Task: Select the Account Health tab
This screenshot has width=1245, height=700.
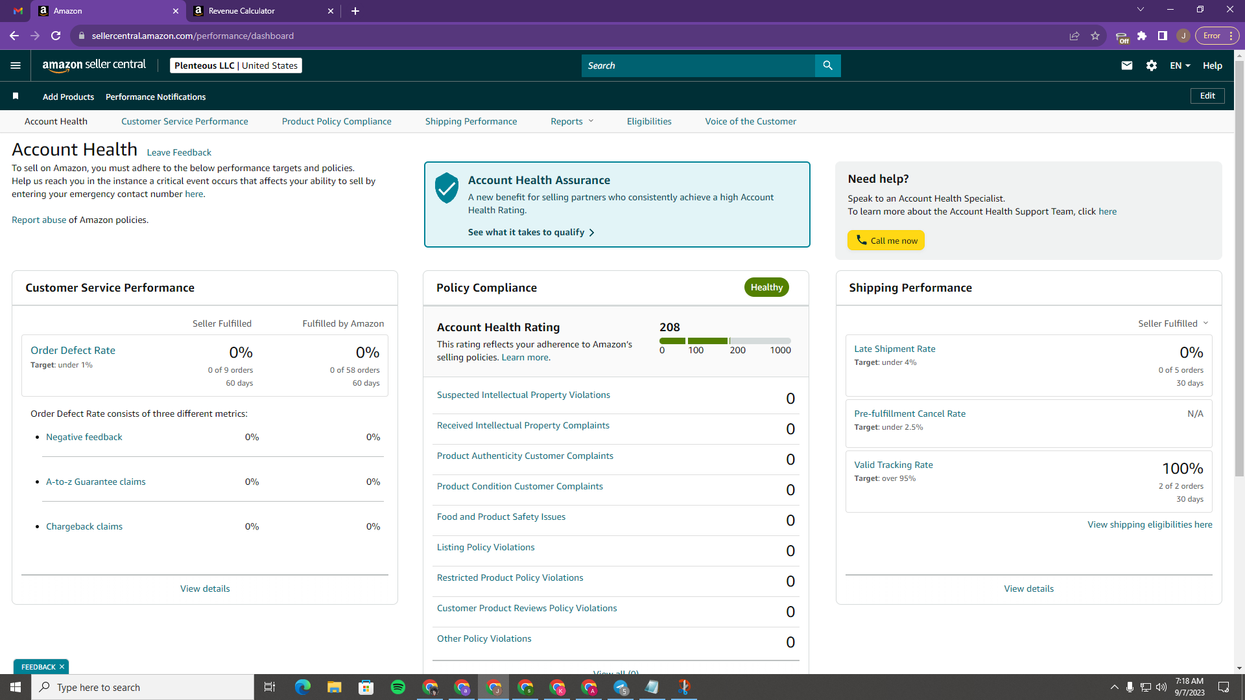Action: [56, 121]
